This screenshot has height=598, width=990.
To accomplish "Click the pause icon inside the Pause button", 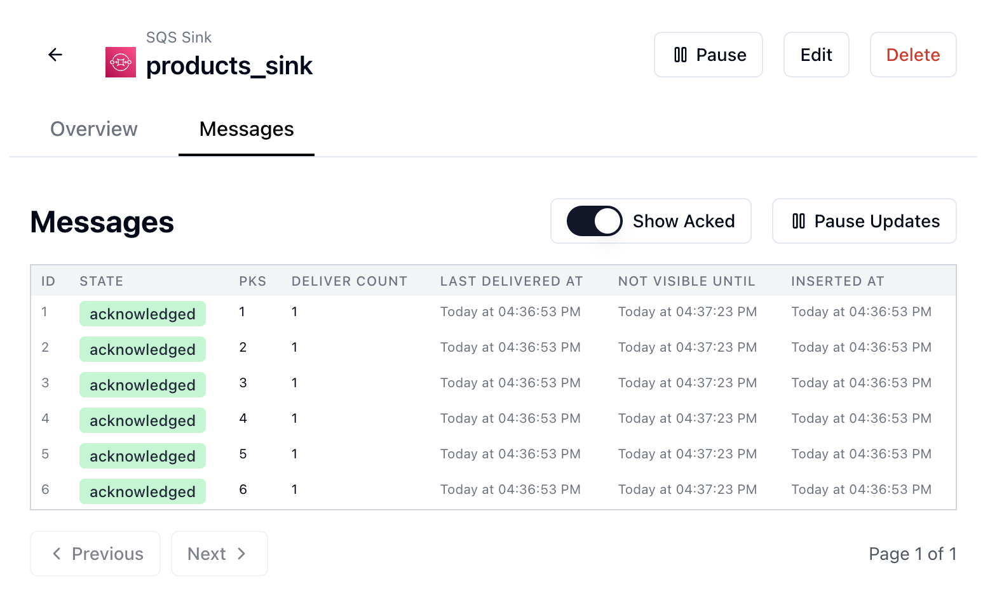I will pyautogui.click(x=680, y=55).
